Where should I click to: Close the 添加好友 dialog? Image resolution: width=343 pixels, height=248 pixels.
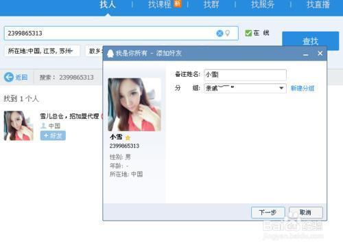tap(320, 54)
